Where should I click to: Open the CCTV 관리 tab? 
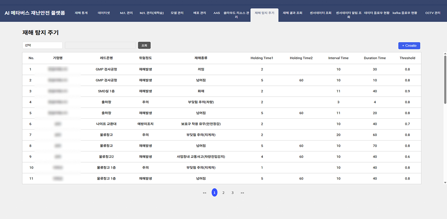(433, 13)
